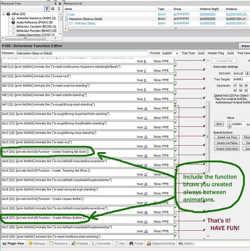Select Behaviour Function (BHAV) (15) in tree

(36, 31)
